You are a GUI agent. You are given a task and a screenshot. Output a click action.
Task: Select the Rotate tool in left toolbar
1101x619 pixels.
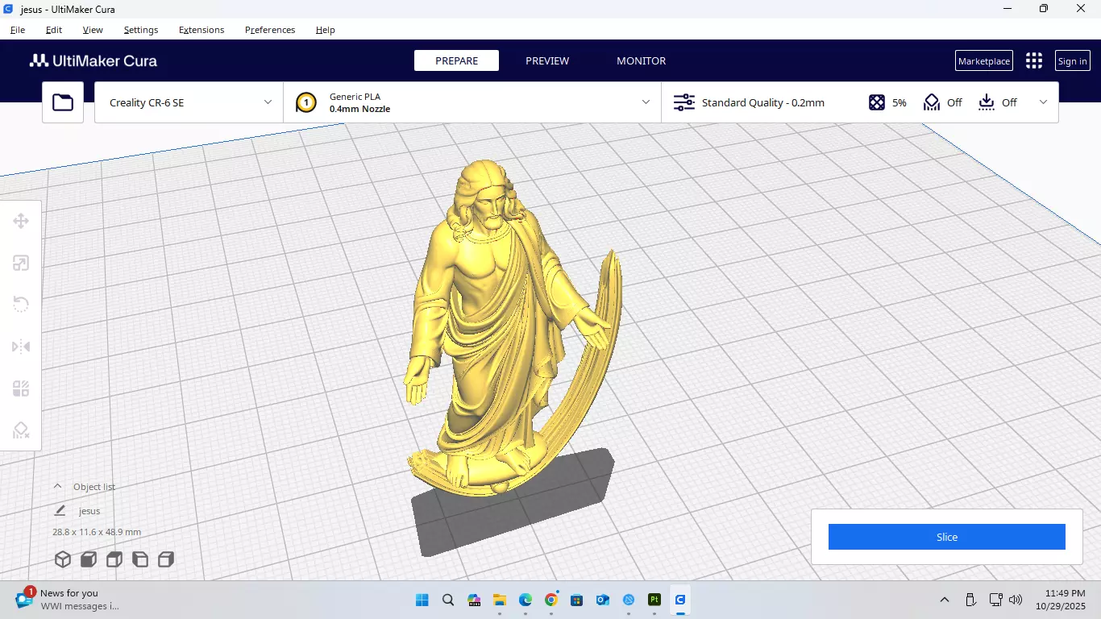(21, 305)
